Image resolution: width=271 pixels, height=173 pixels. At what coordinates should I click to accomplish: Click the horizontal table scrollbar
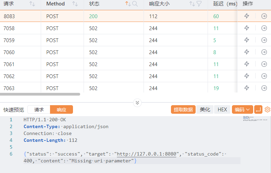(x=40, y=94)
